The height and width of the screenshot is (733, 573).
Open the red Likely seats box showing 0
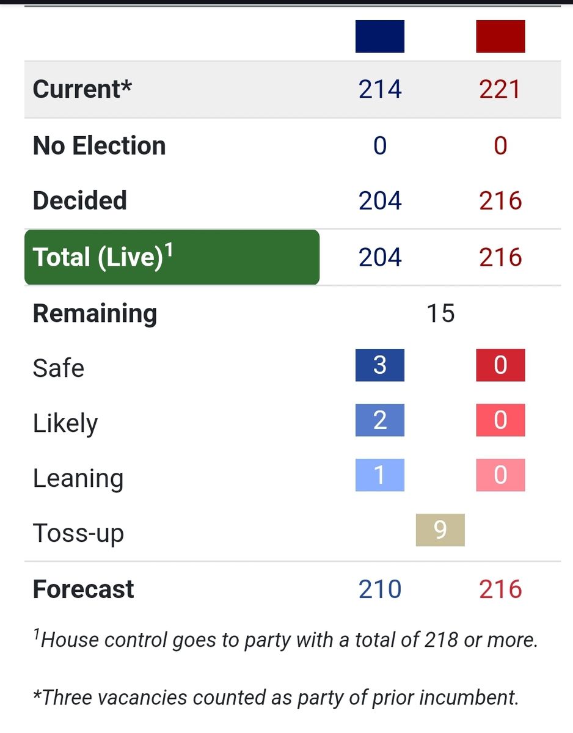500,420
